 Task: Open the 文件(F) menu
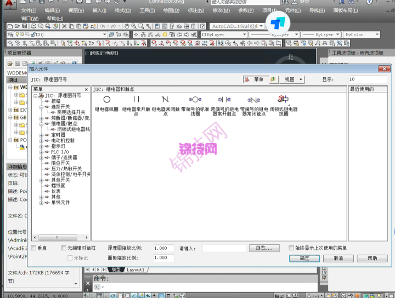(29, 10)
